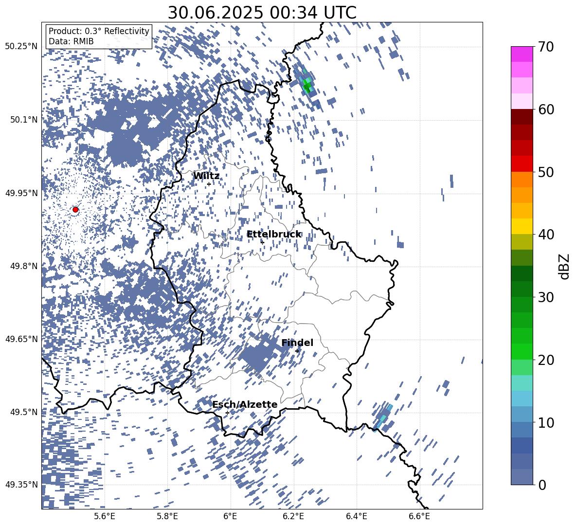Click the bright green colorbar segment above 20
Viewport: 576px width, 526px height.
click(522, 351)
